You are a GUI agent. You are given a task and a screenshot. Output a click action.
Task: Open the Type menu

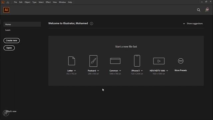point(34,2)
